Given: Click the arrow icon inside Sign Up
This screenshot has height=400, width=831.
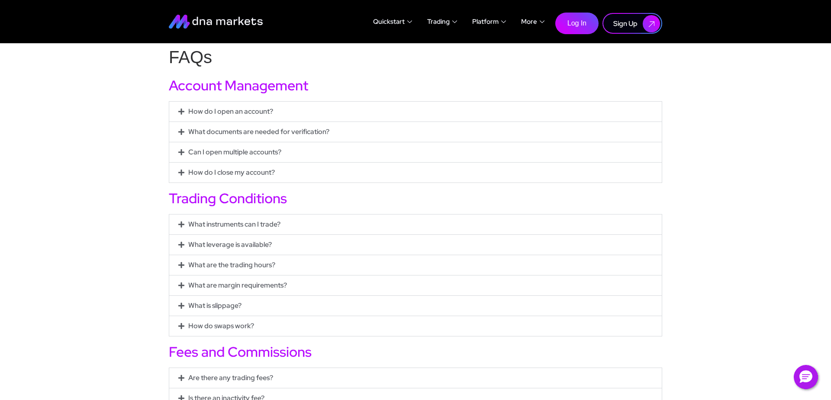Looking at the screenshot, I should (651, 24).
